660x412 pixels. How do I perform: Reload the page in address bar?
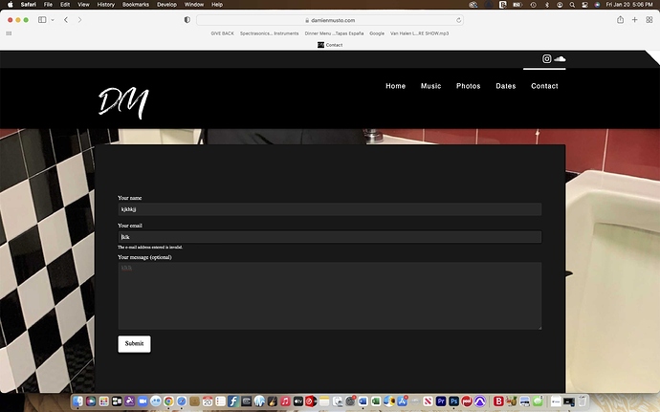[459, 19]
